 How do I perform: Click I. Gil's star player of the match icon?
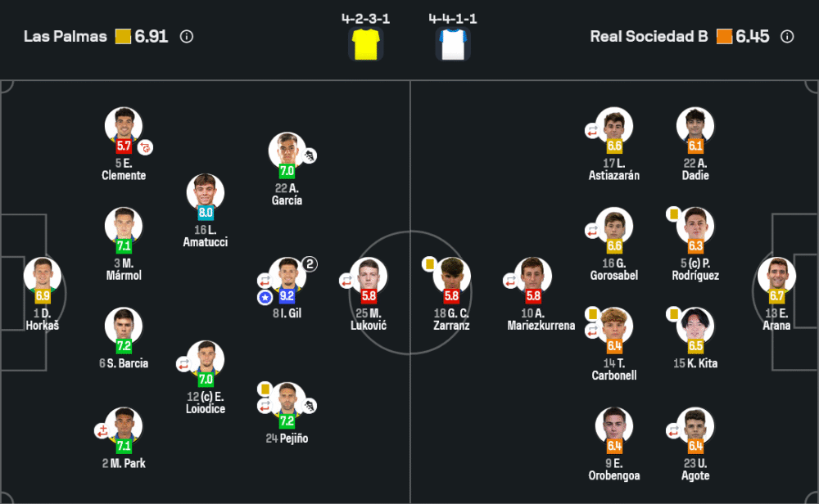(265, 297)
